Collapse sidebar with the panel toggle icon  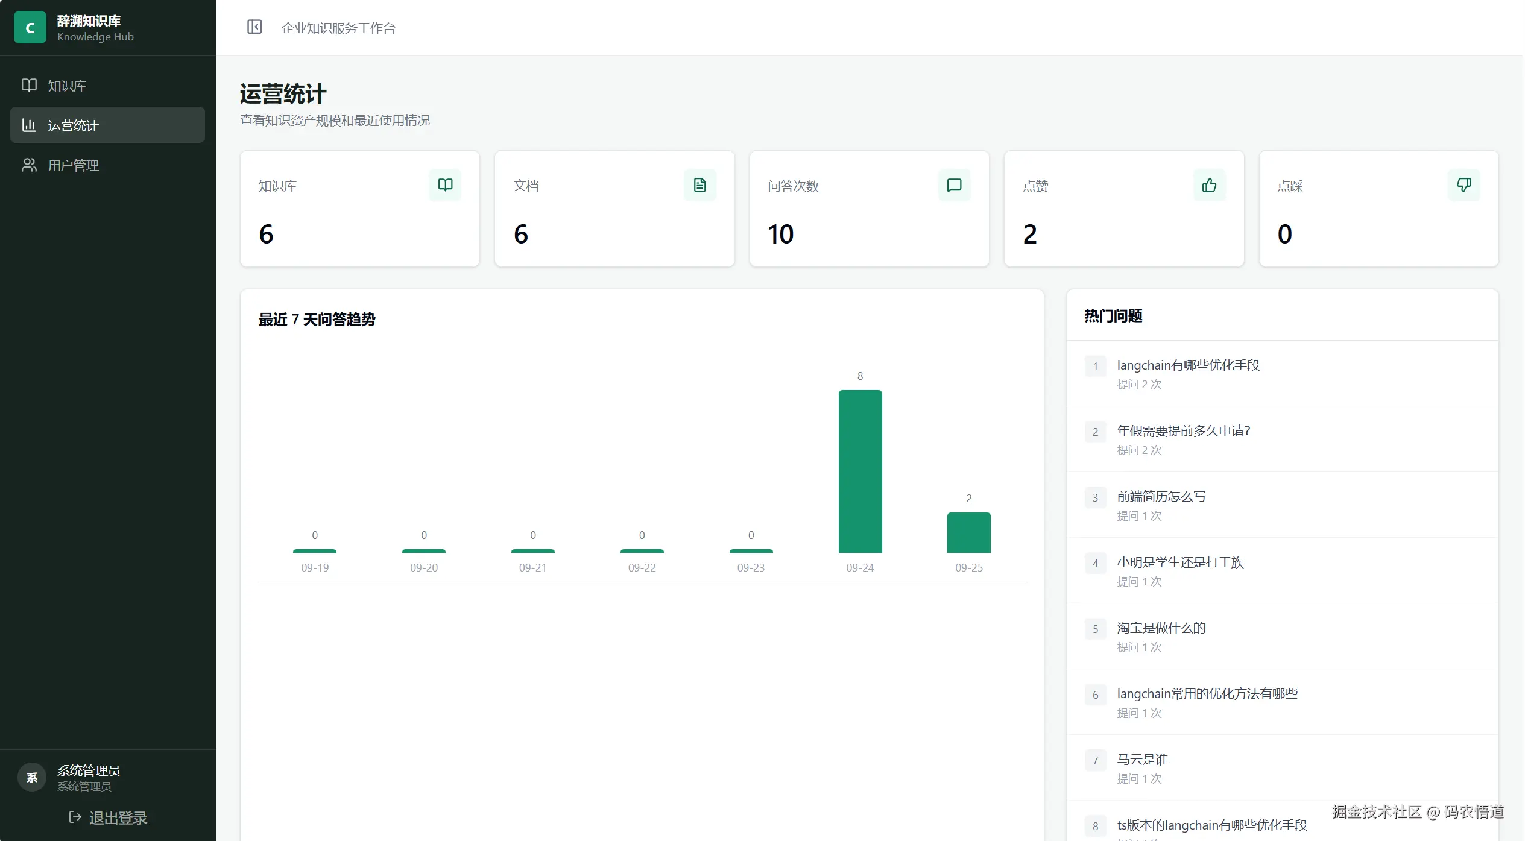tap(254, 27)
